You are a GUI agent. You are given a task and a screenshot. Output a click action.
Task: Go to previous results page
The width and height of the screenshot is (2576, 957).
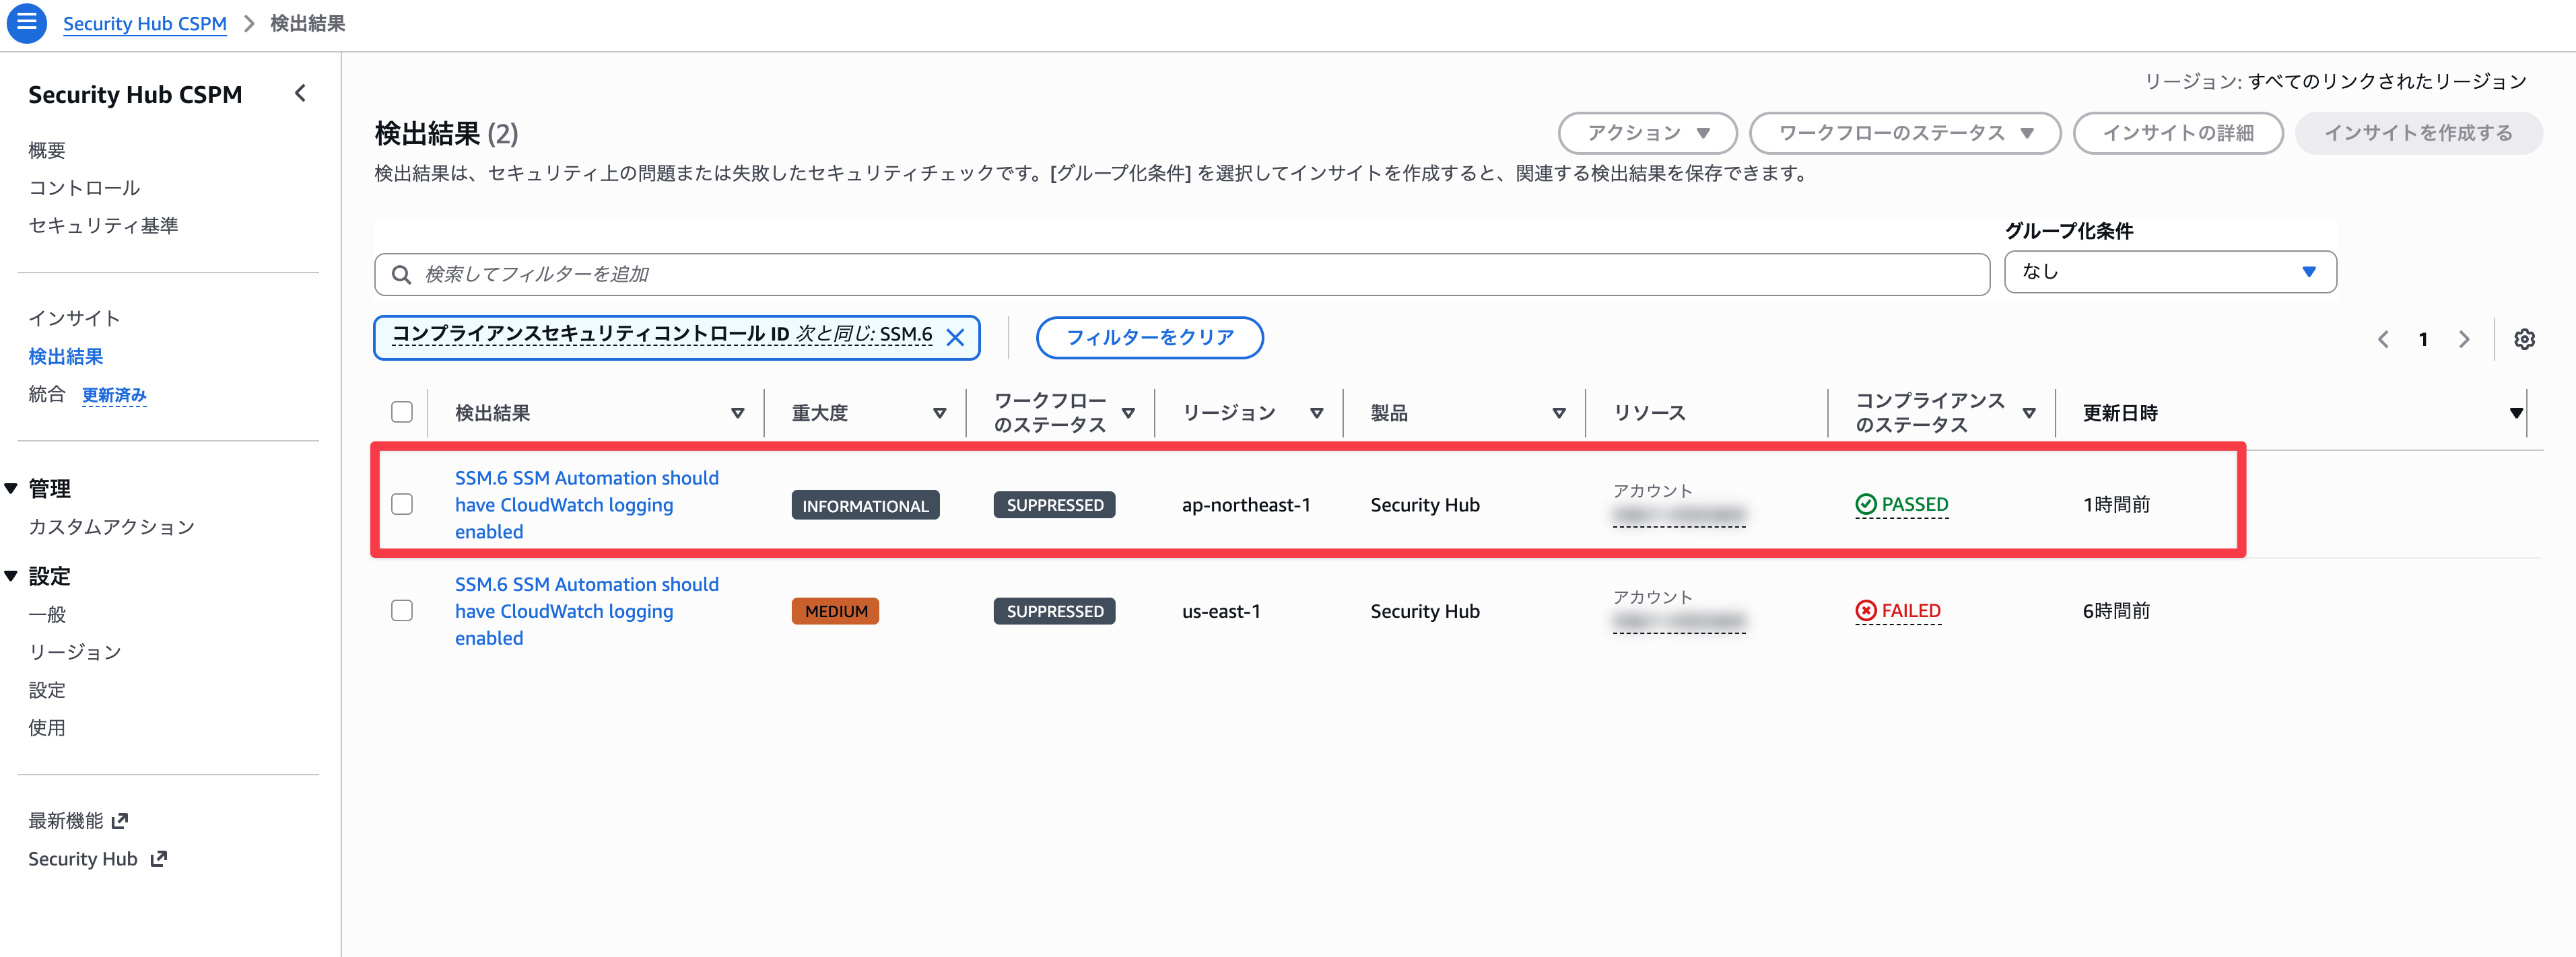[2383, 339]
